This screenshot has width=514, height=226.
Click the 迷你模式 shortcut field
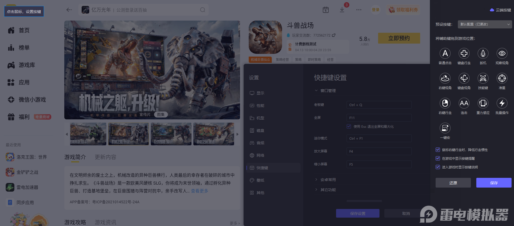click(379, 138)
